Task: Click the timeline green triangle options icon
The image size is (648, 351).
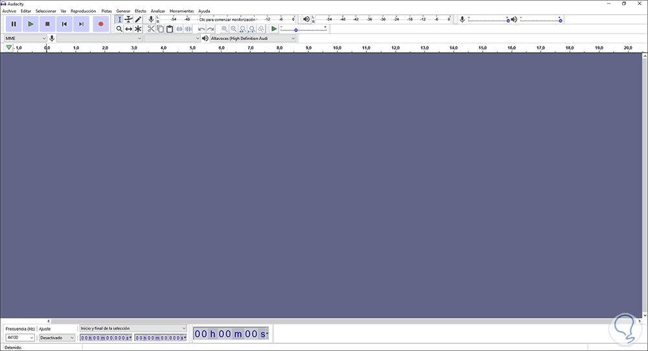Action: click(8, 48)
